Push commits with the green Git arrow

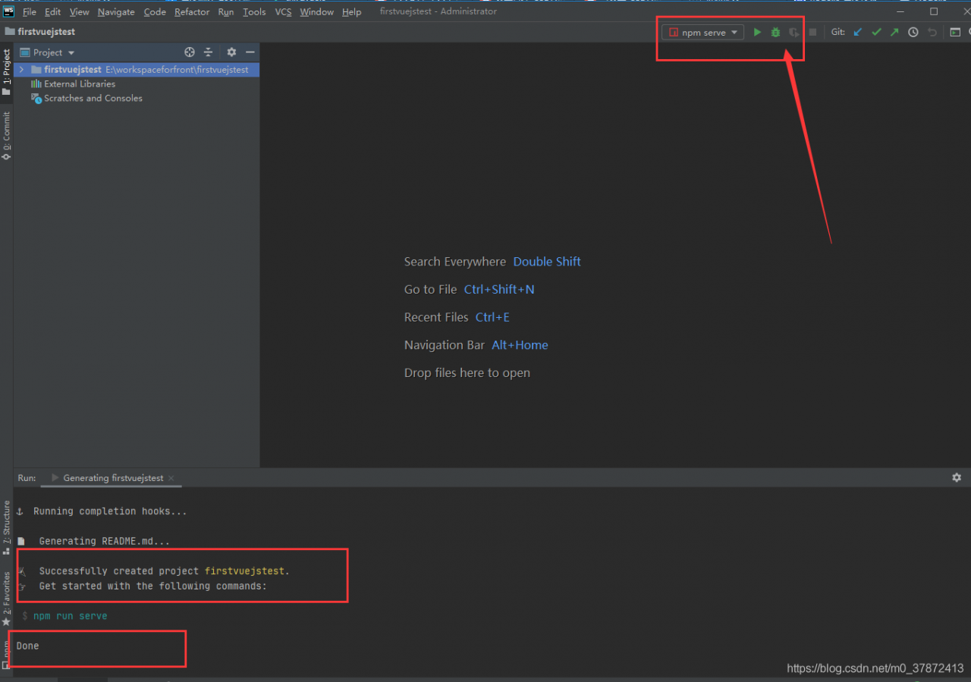click(894, 33)
